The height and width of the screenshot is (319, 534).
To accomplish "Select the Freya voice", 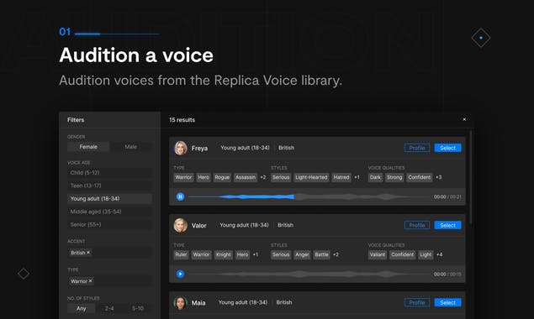I will (x=448, y=148).
